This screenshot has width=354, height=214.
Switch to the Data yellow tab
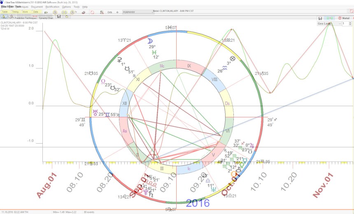[36, 12]
